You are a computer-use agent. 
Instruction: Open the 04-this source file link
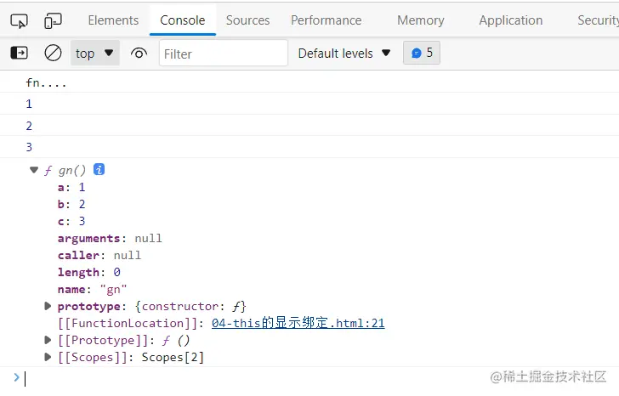298,323
